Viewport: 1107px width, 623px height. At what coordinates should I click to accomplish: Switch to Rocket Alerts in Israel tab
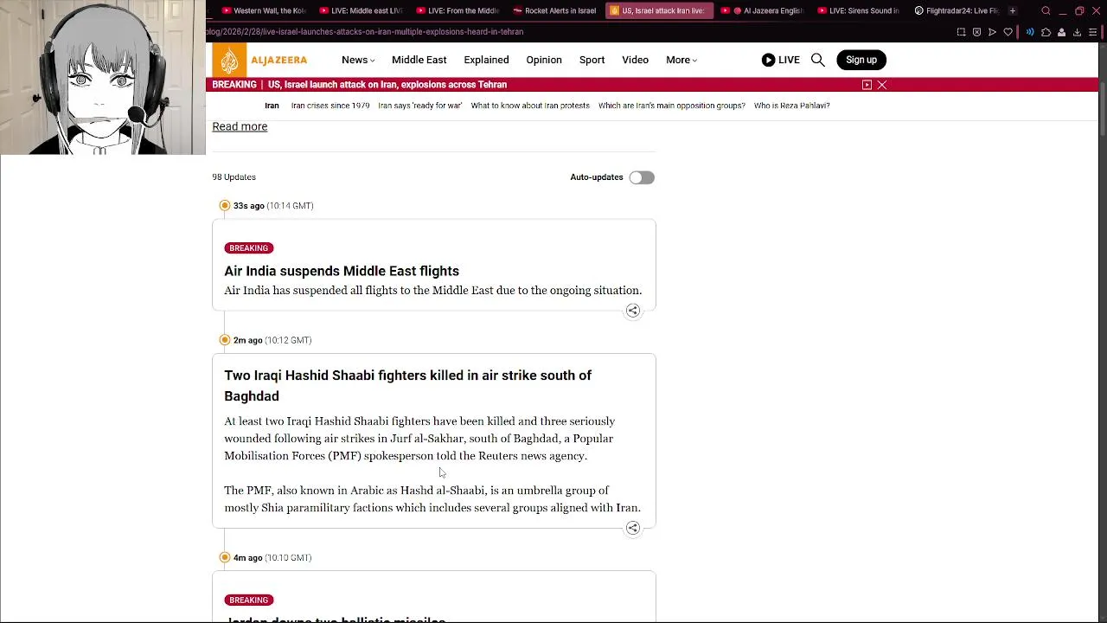pos(554,10)
